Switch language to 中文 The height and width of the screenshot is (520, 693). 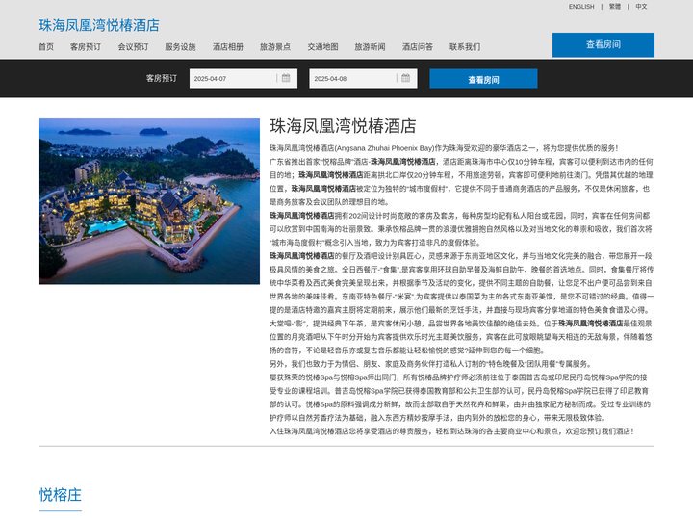pyautogui.click(x=641, y=7)
